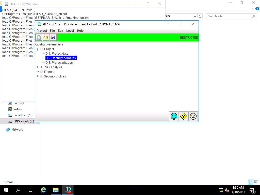This screenshot has height=195, width=260.
Task: Open the Windows Start menu
Action: point(6,190)
